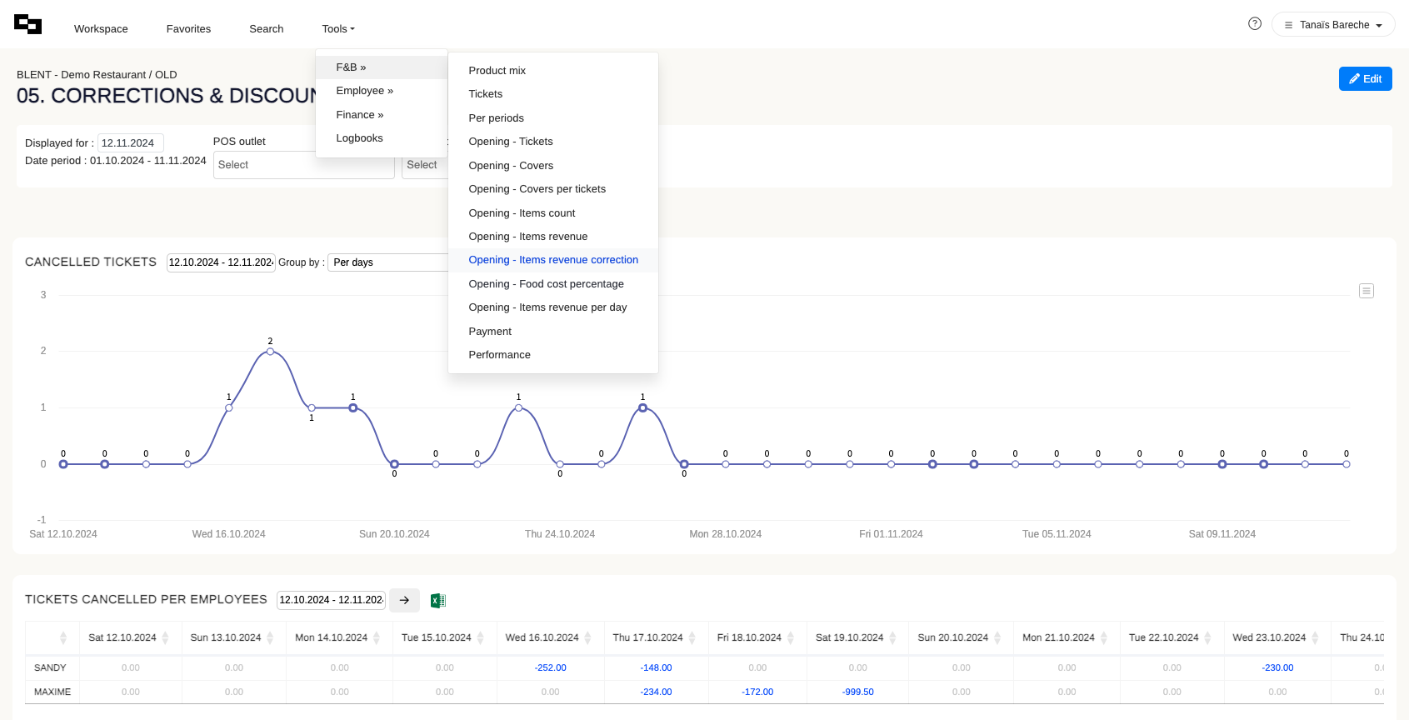Sort by Sat 12.10.2024 column

point(165,638)
